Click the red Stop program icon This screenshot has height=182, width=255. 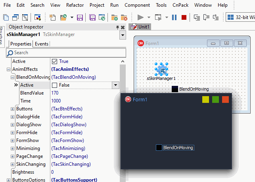[x=184, y=17]
